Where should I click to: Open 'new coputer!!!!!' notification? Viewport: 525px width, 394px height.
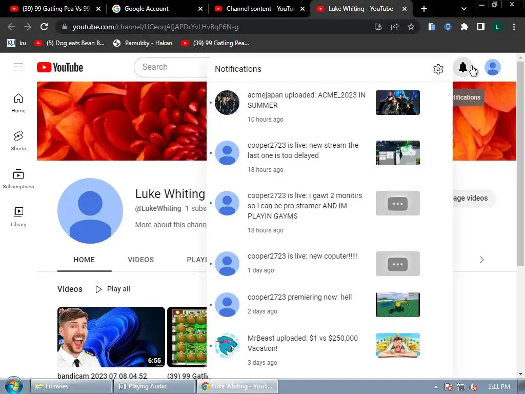pyautogui.click(x=330, y=263)
